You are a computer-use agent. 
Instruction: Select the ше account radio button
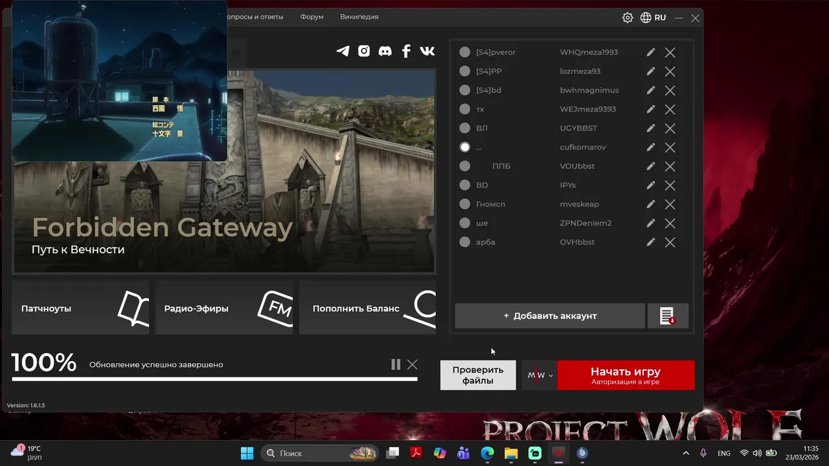pos(464,223)
